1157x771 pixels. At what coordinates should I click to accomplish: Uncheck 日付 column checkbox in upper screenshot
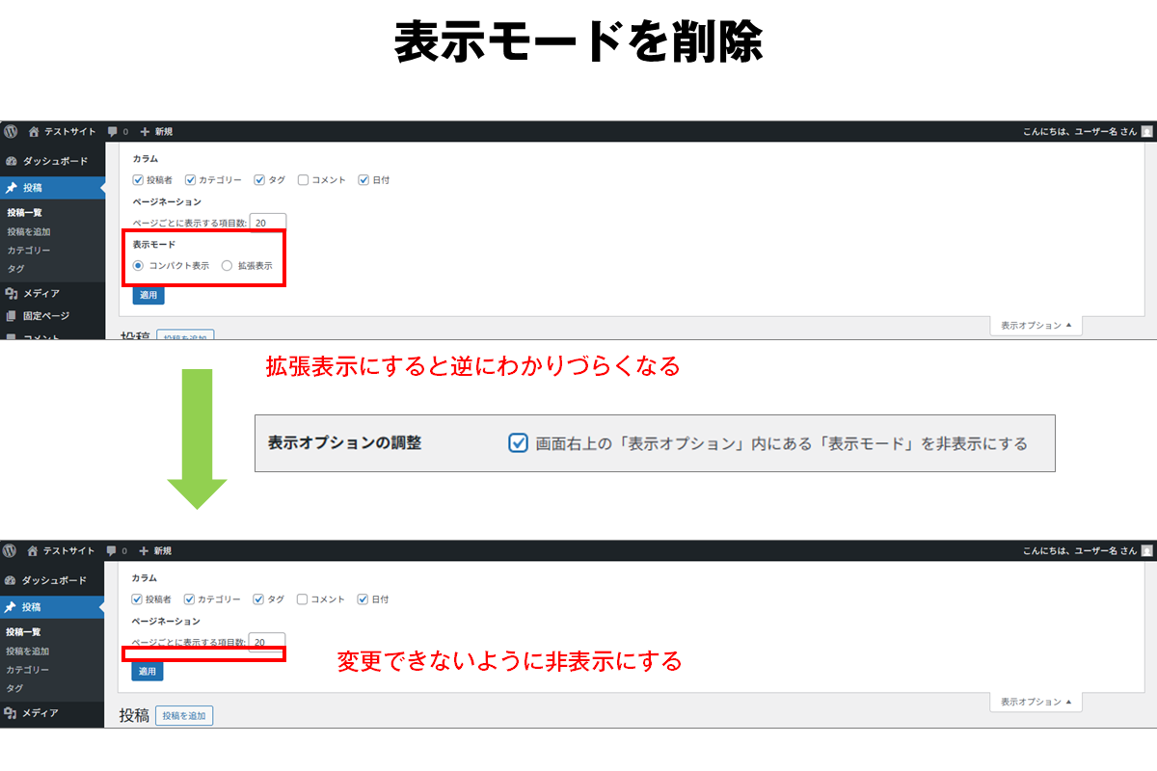(363, 179)
